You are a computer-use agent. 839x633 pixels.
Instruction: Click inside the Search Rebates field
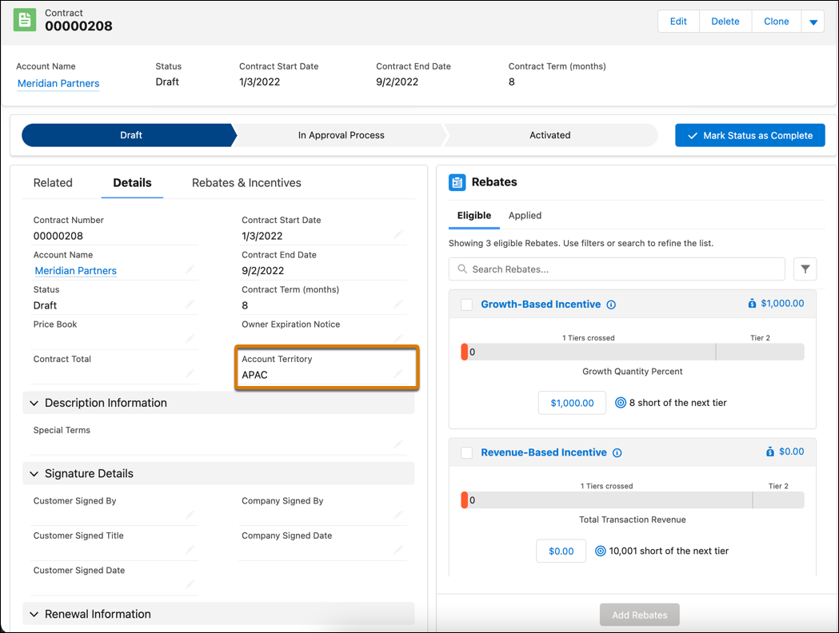click(x=616, y=269)
